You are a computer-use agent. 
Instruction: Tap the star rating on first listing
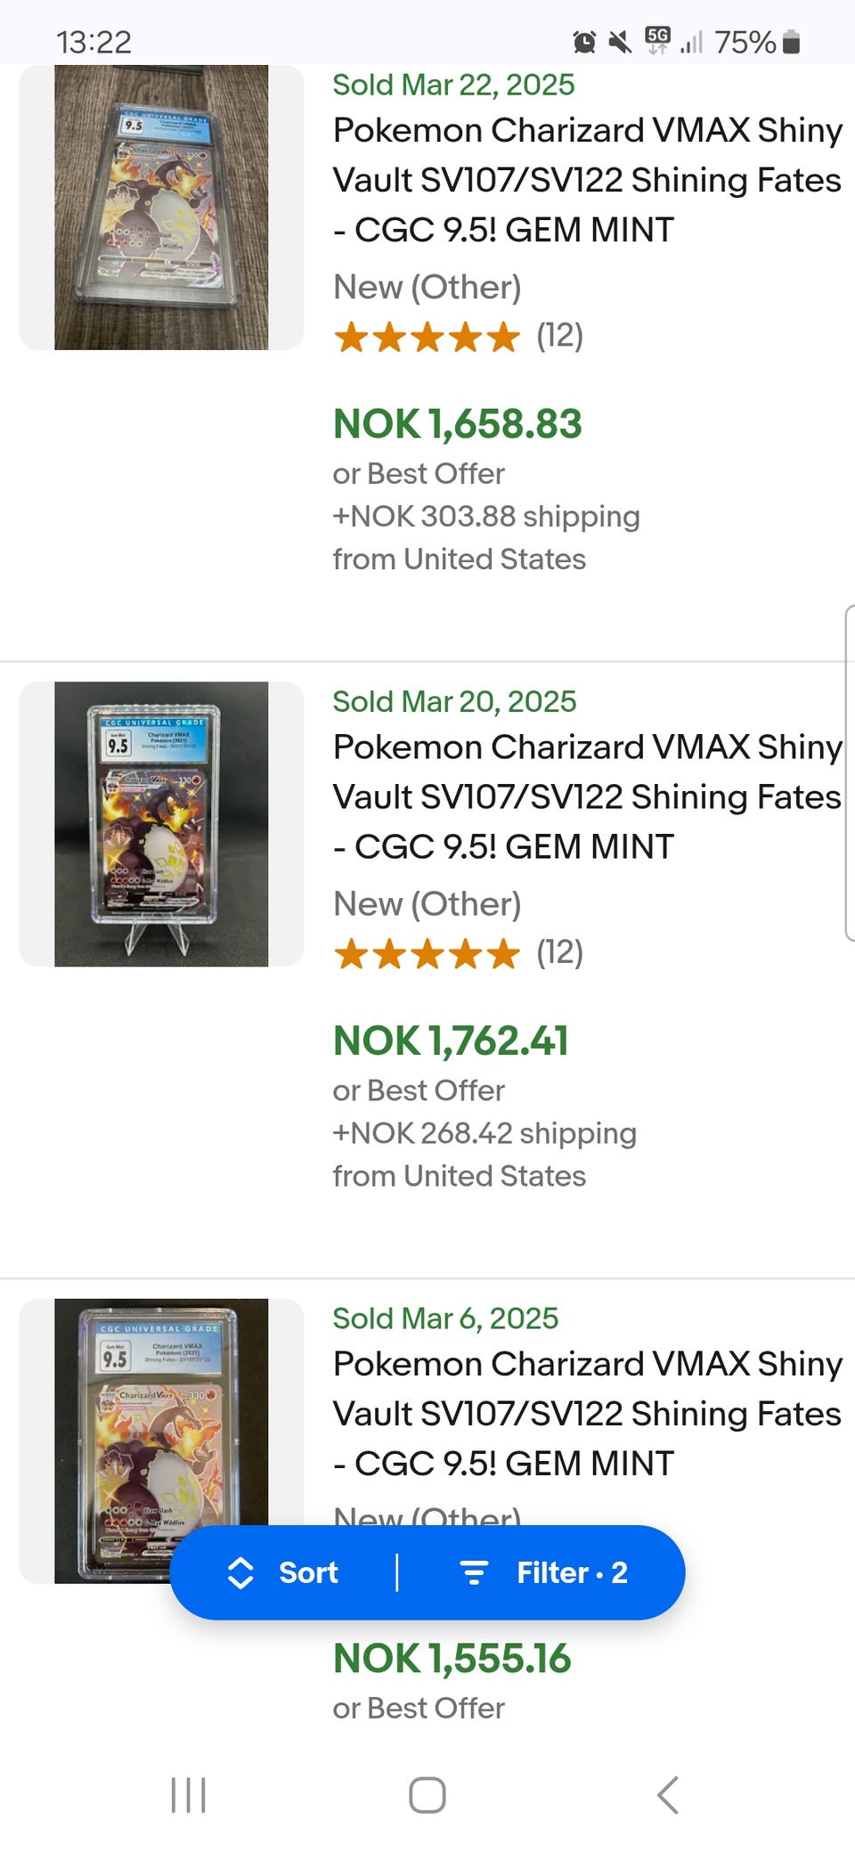pos(427,338)
